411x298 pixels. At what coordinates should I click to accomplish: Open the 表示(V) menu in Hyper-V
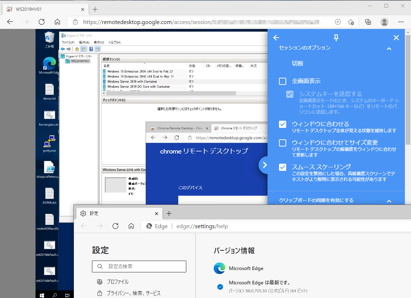(99, 42)
